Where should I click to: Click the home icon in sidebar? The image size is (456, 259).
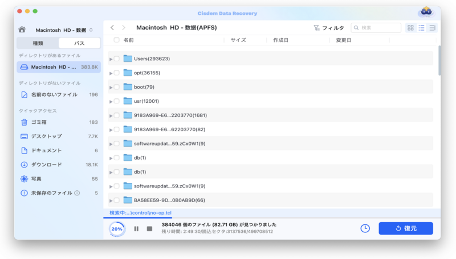click(22, 30)
